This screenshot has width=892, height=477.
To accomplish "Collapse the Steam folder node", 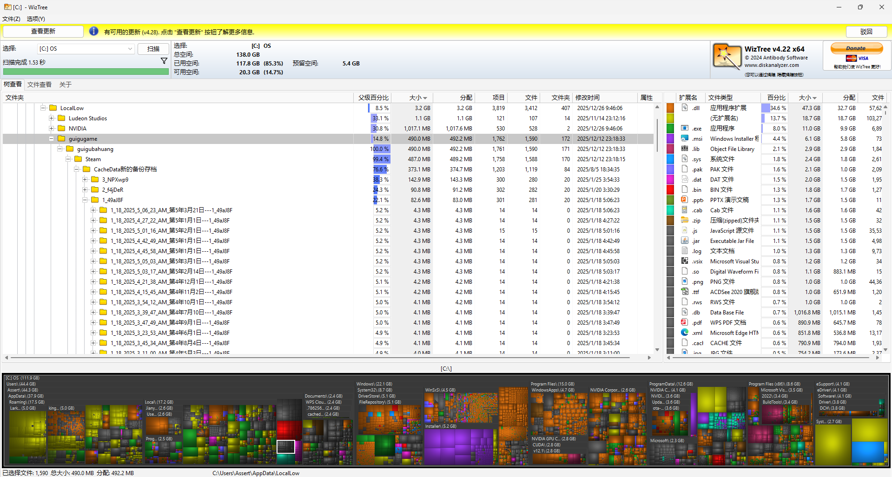I will 68,159.
